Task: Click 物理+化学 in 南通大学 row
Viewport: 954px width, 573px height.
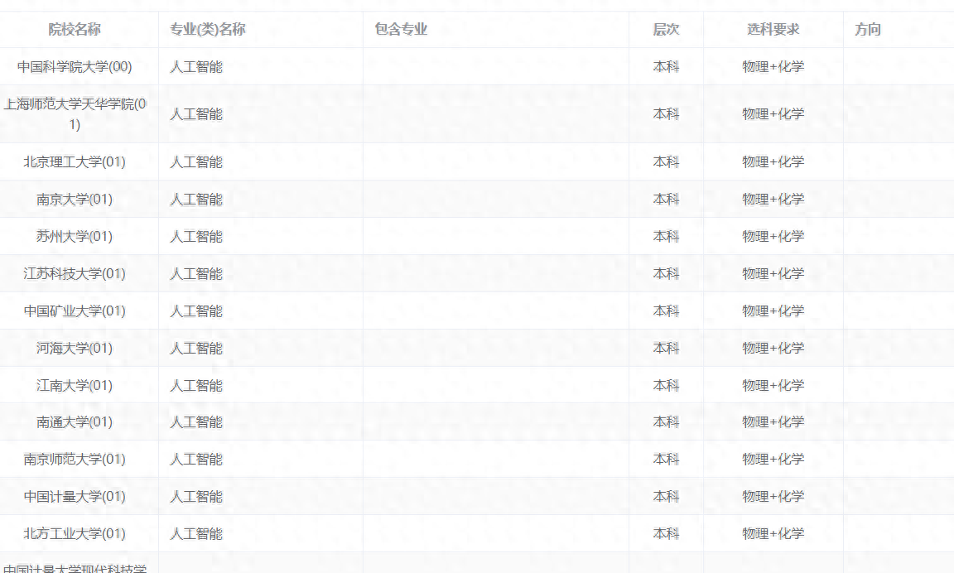Action: 773,422
